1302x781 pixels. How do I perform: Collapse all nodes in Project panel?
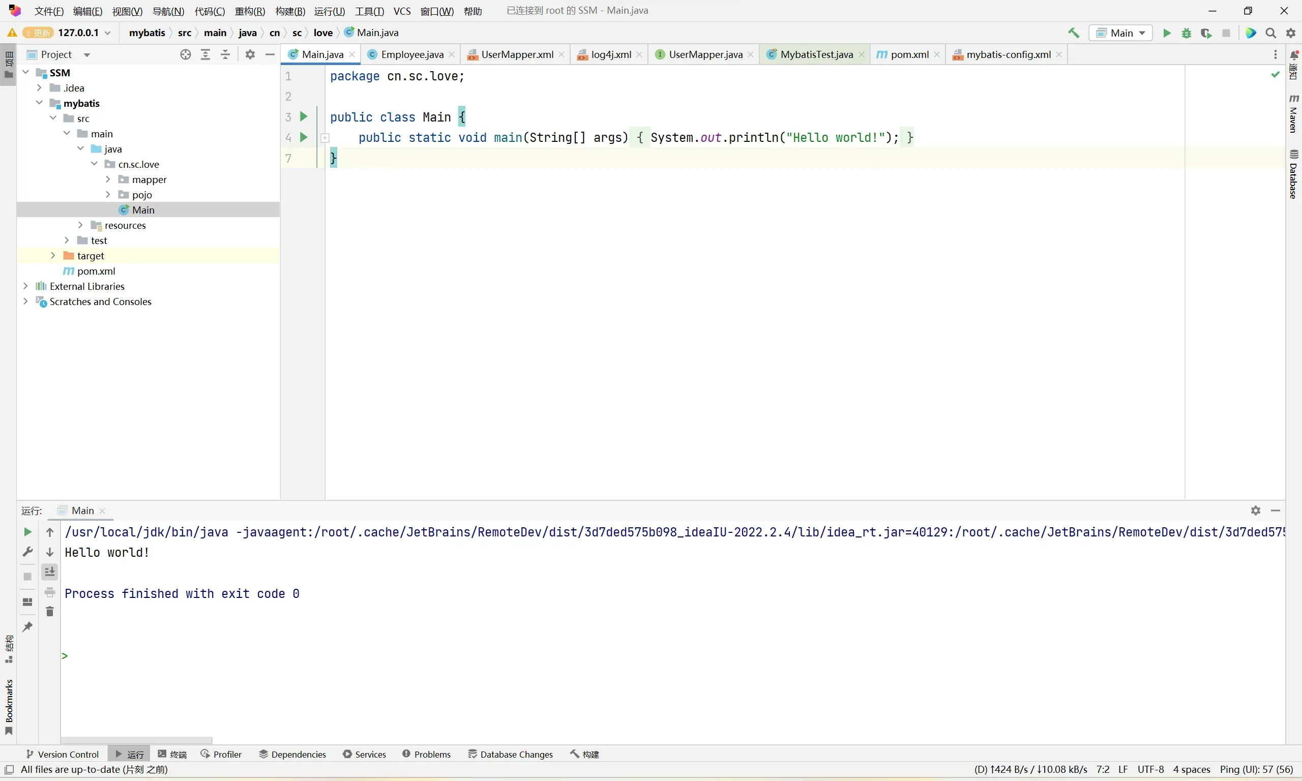[225, 55]
